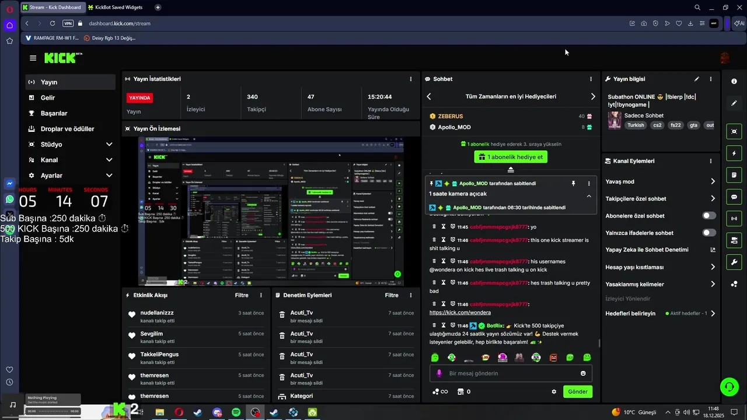Toggle Abonelere özel sohbet switch
This screenshot has height=420, width=747.
pyautogui.click(x=709, y=216)
